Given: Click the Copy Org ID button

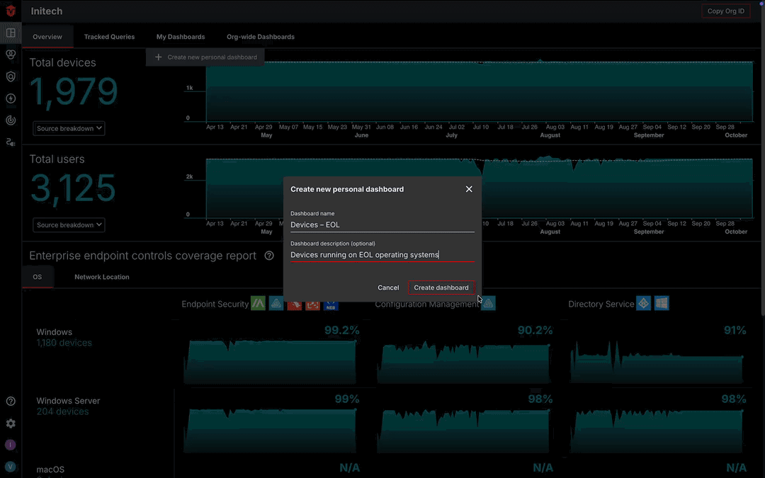Looking at the screenshot, I should pyautogui.click(x=725, y=11).
